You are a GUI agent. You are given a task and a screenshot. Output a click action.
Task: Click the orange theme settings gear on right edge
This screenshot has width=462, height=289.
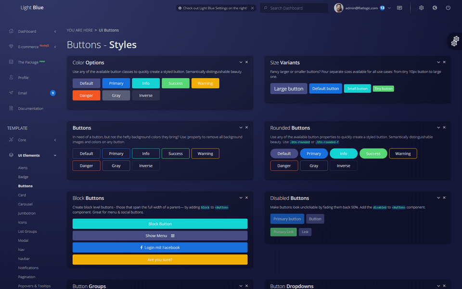pos(455,41)
